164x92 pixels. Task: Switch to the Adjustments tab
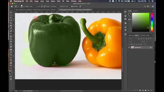click(131, 36)
